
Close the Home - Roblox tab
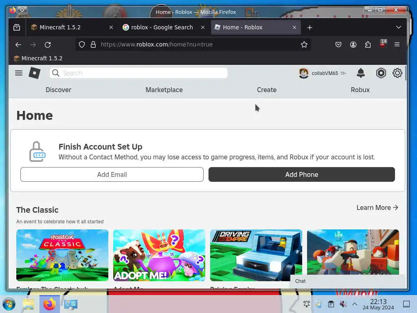click(294, 27)
